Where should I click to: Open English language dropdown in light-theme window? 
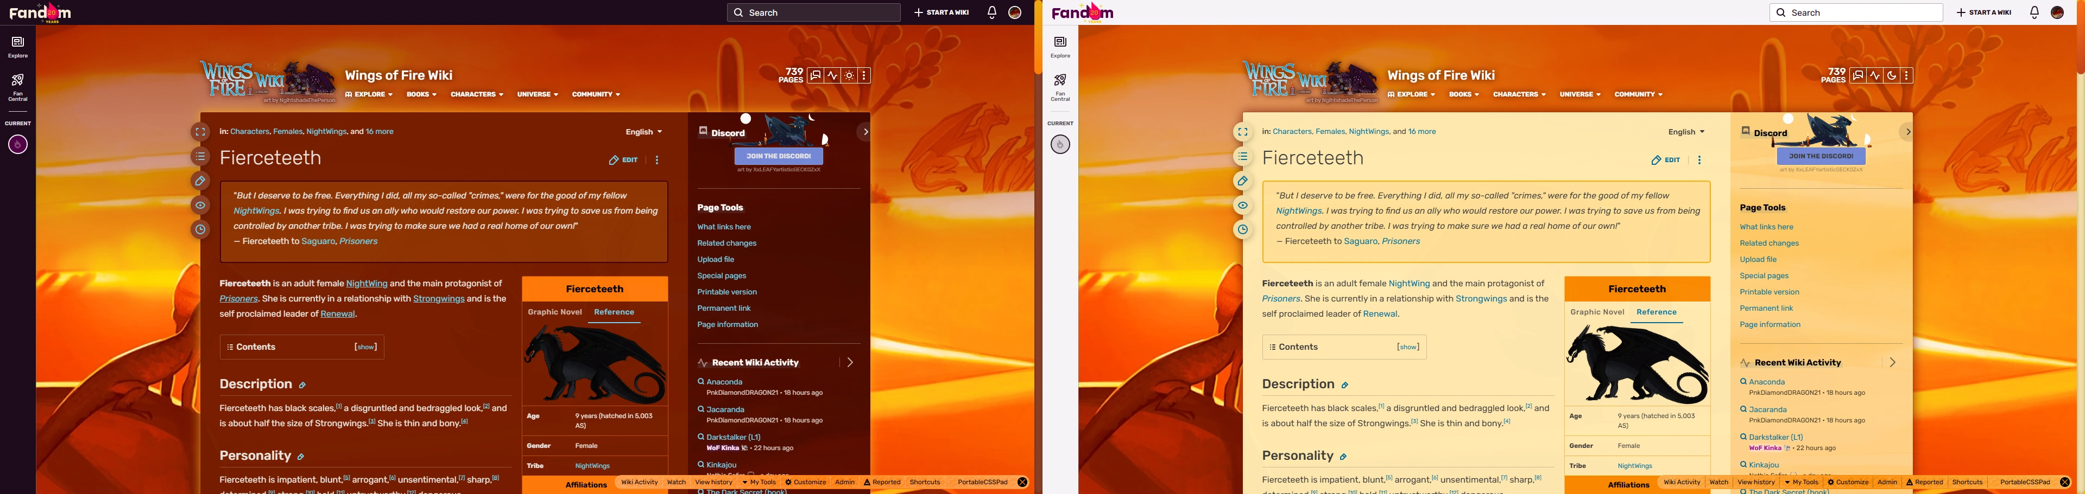pyautogui.click(x=1686, y=132)
